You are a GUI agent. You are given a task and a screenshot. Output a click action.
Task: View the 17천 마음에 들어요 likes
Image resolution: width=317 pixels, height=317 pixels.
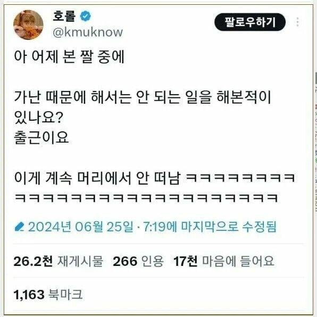224,261
